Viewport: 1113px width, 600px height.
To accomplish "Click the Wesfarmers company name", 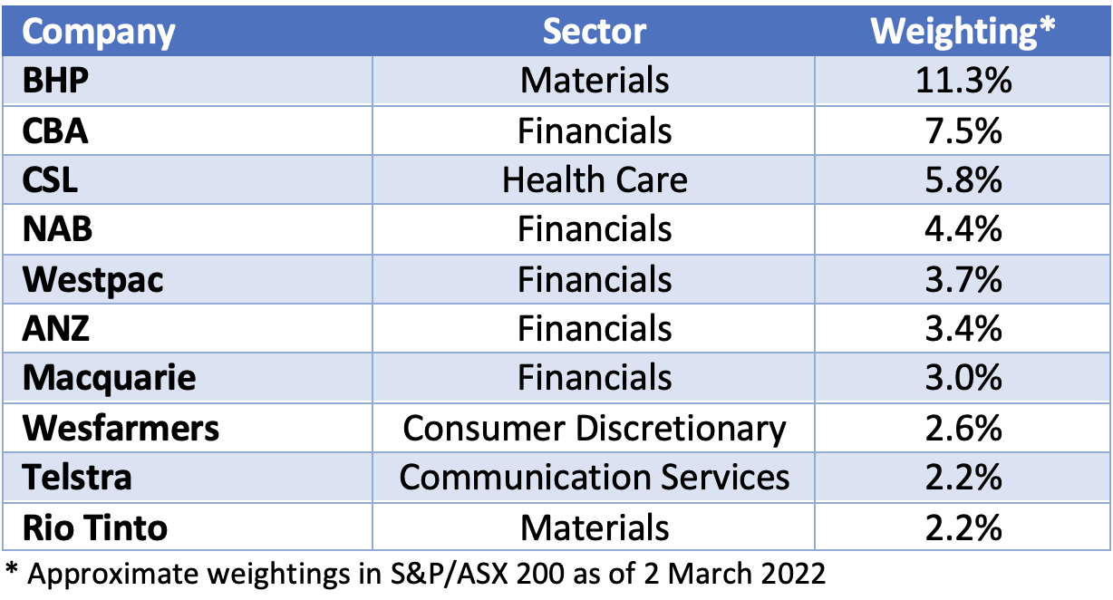I will click(x=121, y=428).
